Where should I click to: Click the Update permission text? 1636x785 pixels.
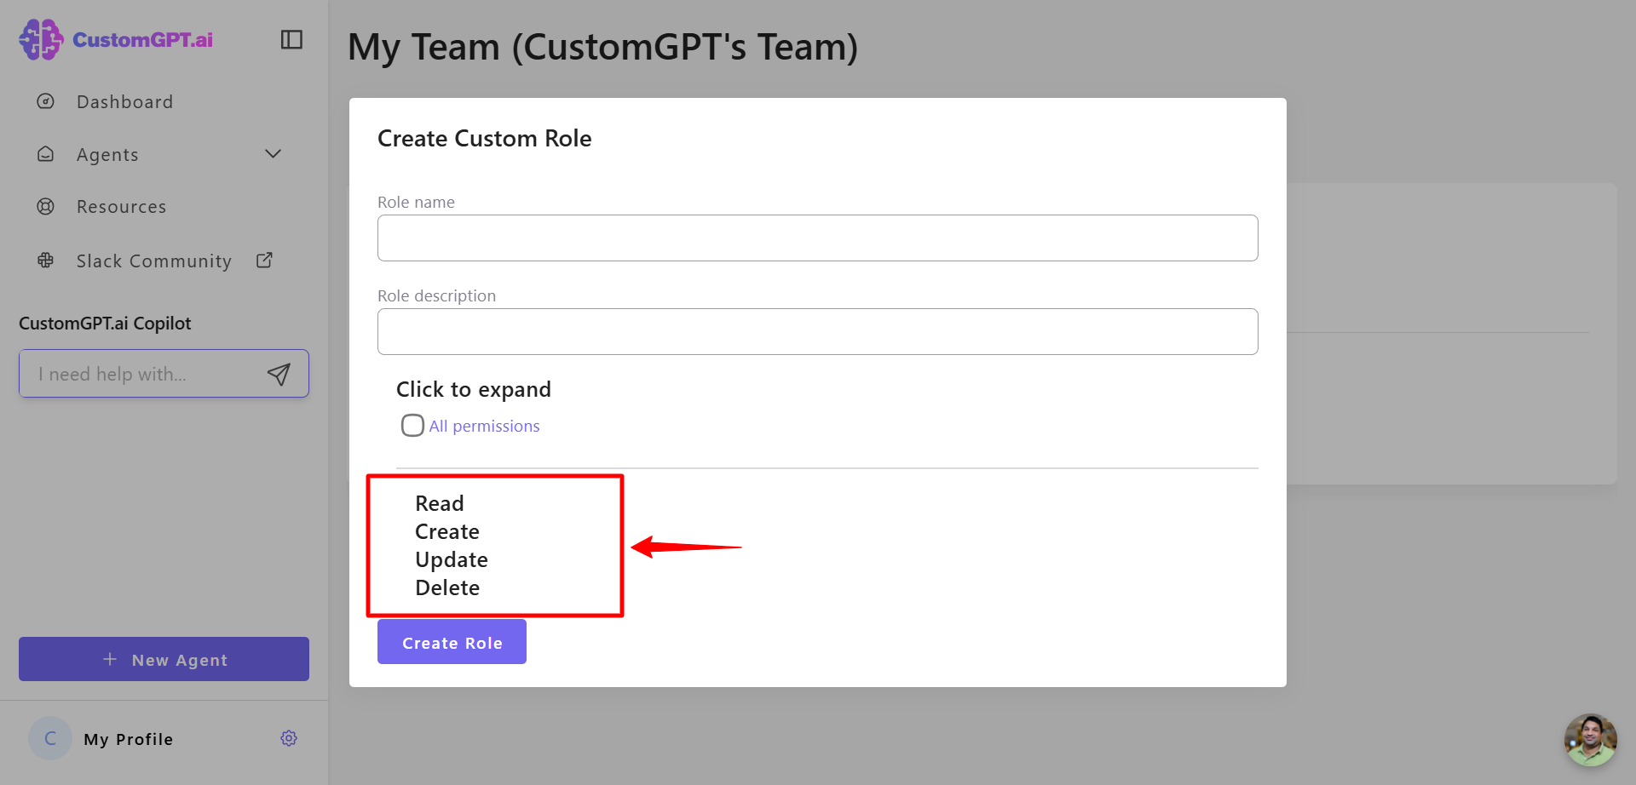(451, 560)
